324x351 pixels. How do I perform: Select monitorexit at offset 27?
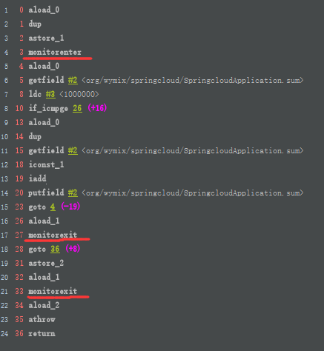pyautogui.click(x=53, y=235)
